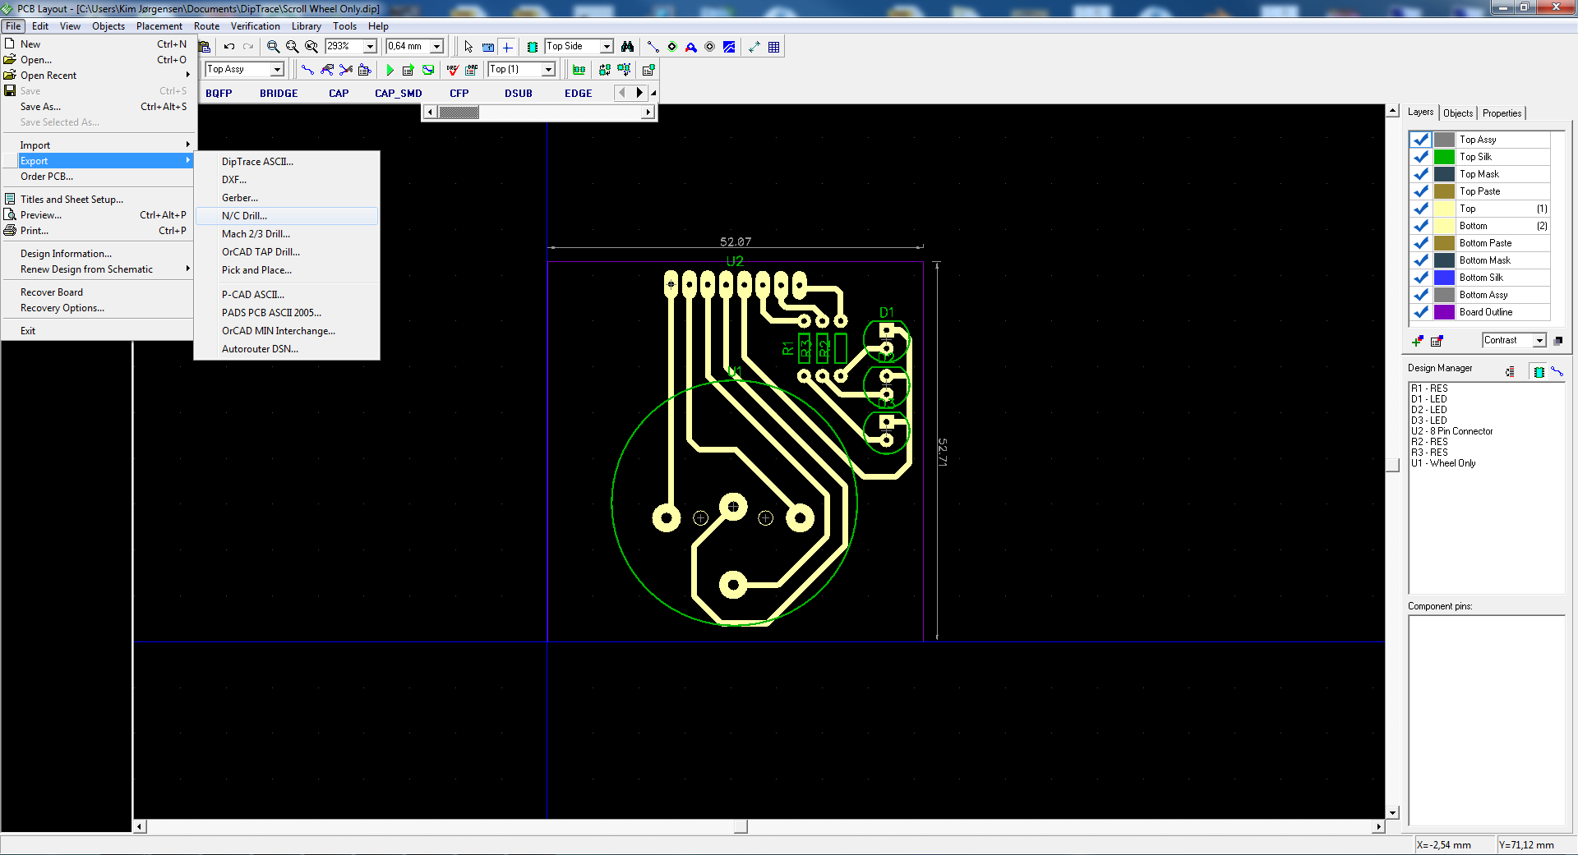Select U2 - 8 Pin Connector in Design Manager
Screen dimensions: 1578x855
pyautogui.click(x=1452, y=431)
